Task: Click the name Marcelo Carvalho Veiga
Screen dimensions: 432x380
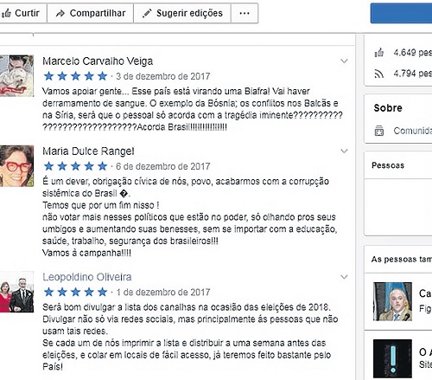Action: point(98,61)
